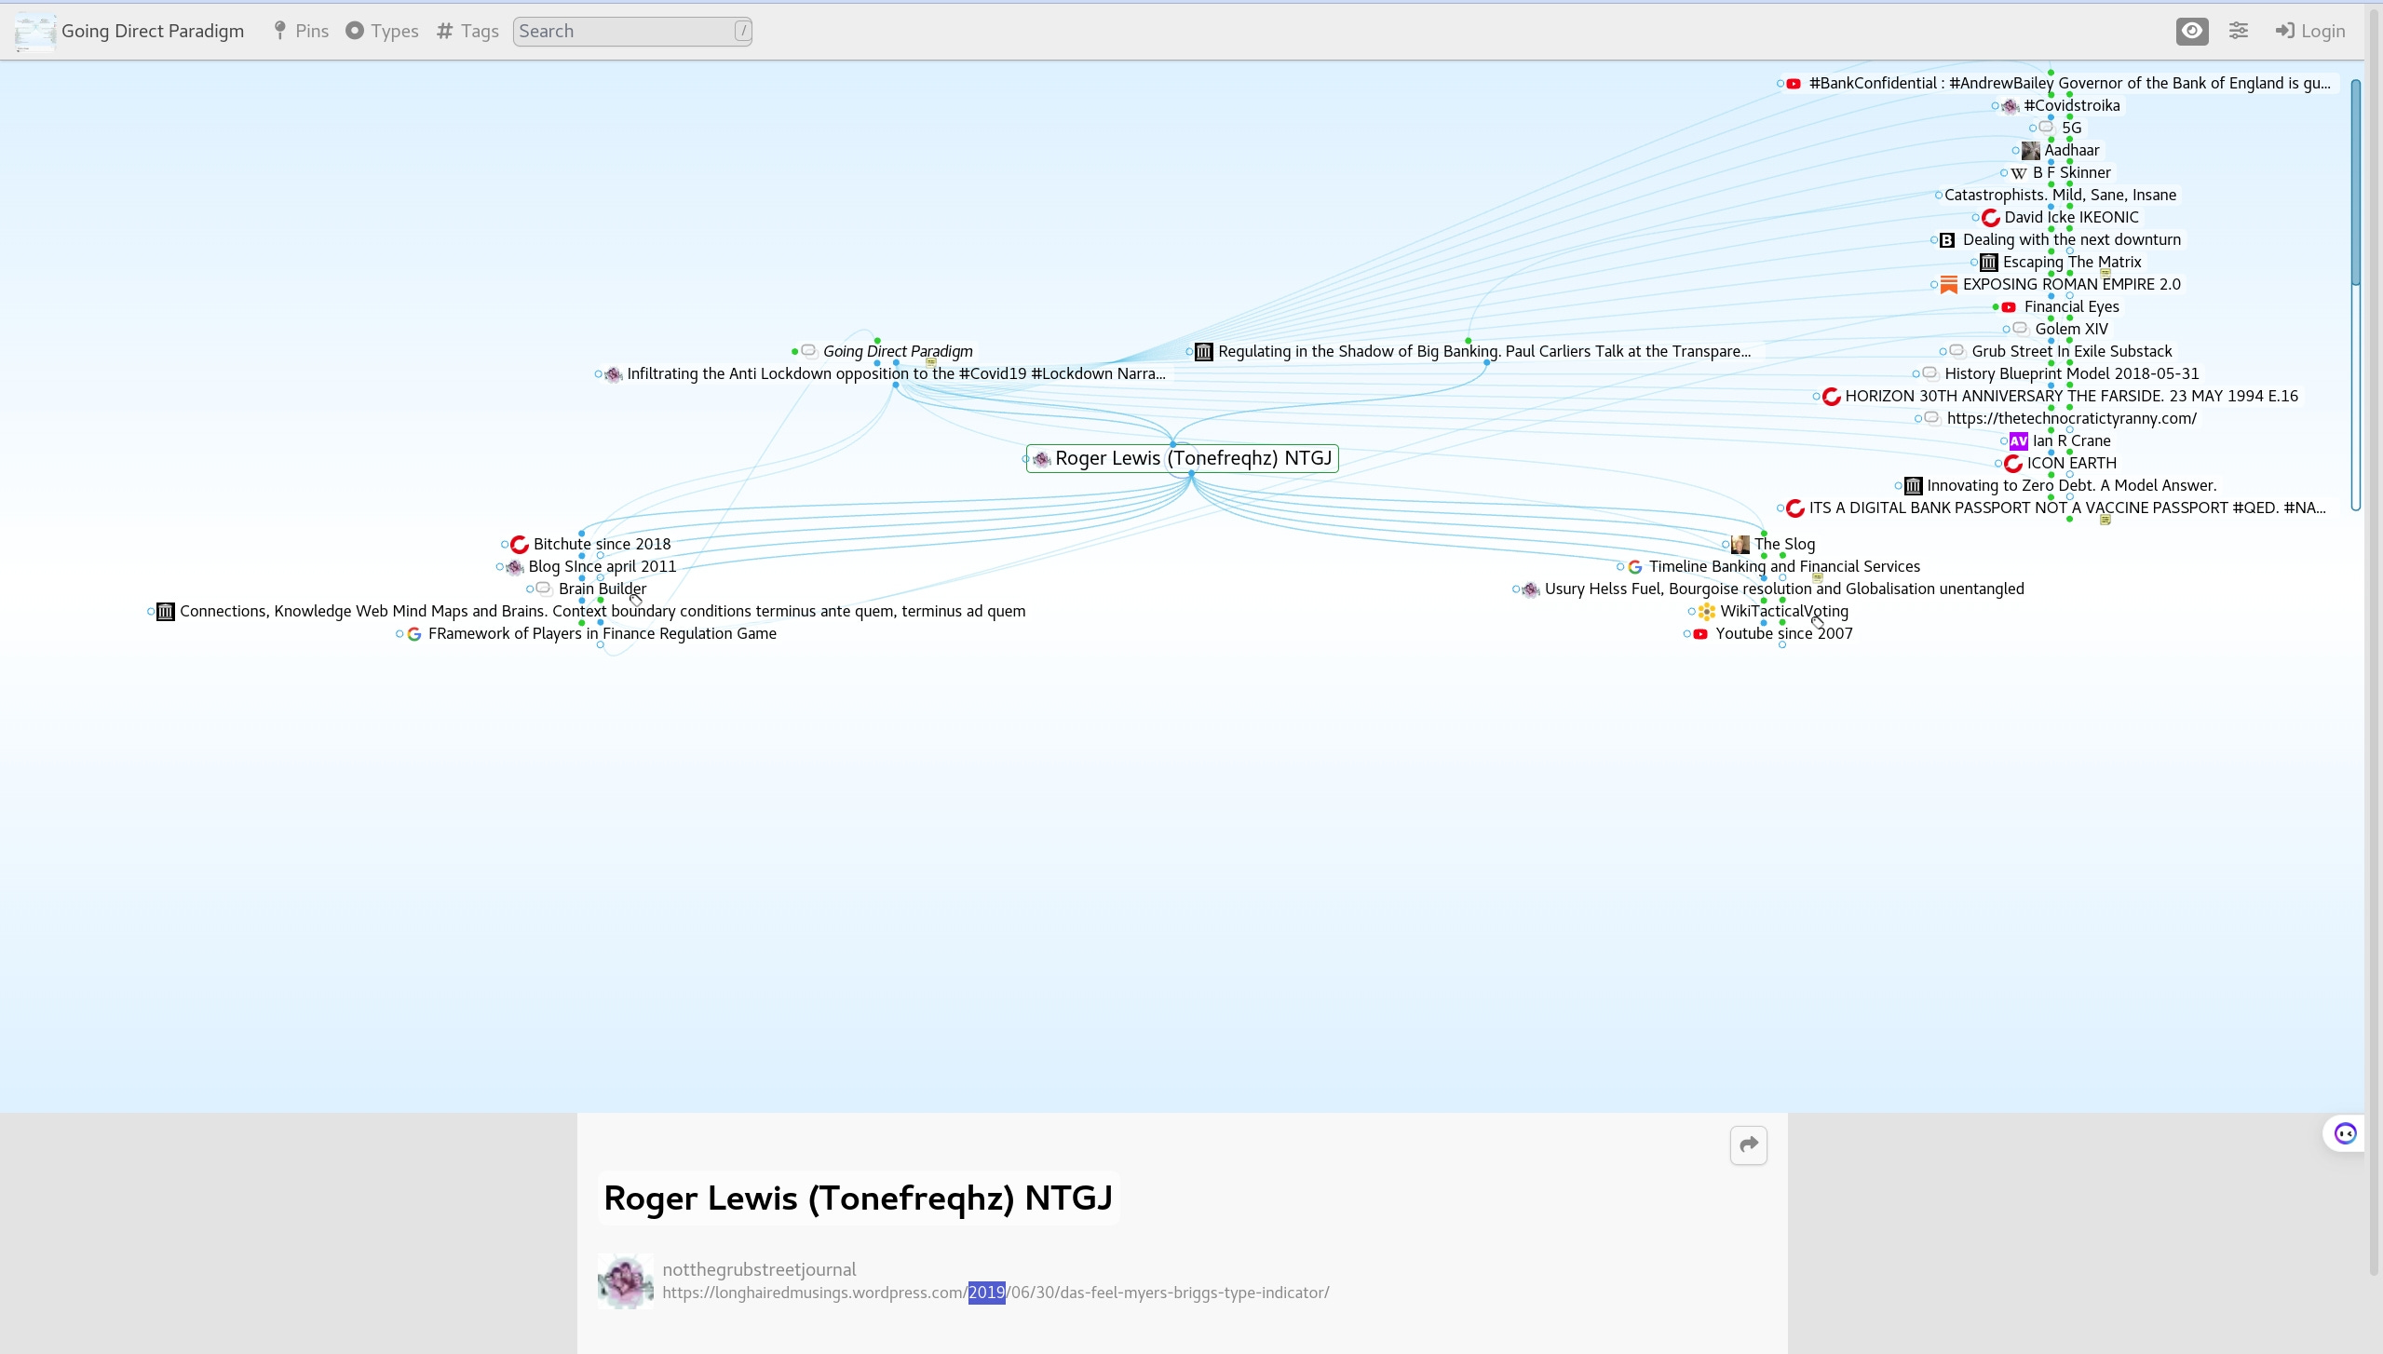Click red icon beside HORIZON 30TH ANNIVERSARY
The width and height of the screenshot is (2383, 1354).
(1832, 397)
